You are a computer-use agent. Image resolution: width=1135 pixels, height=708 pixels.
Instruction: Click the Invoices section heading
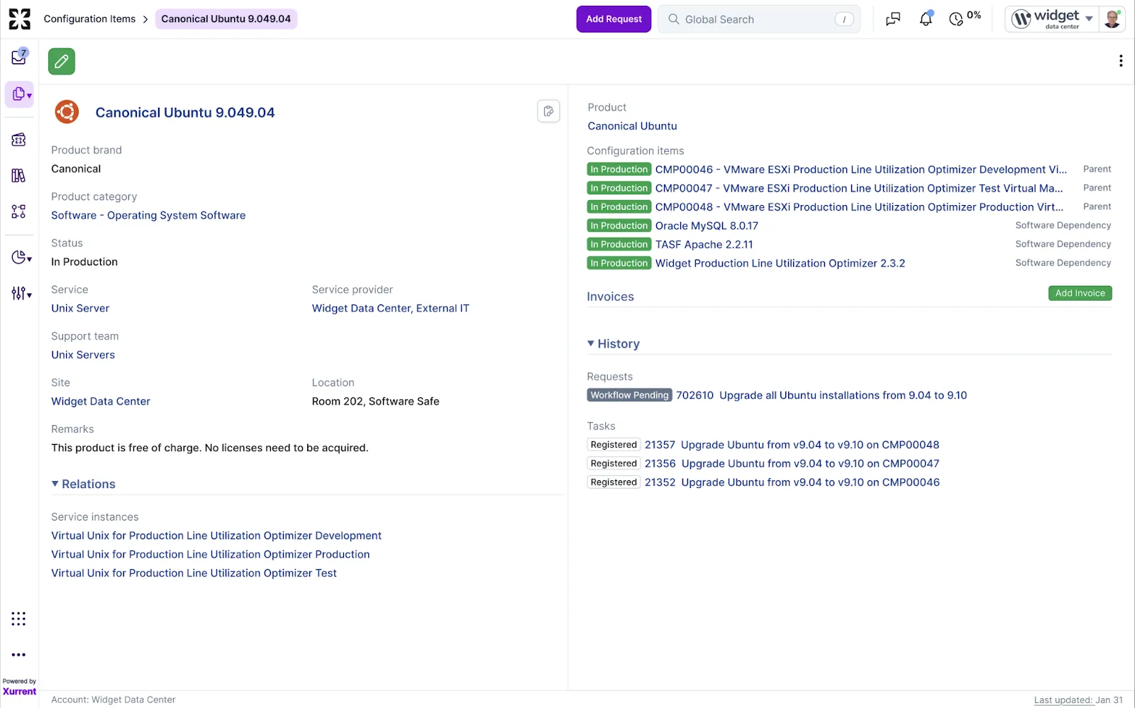pyautogui.click(x=610, y=297)
